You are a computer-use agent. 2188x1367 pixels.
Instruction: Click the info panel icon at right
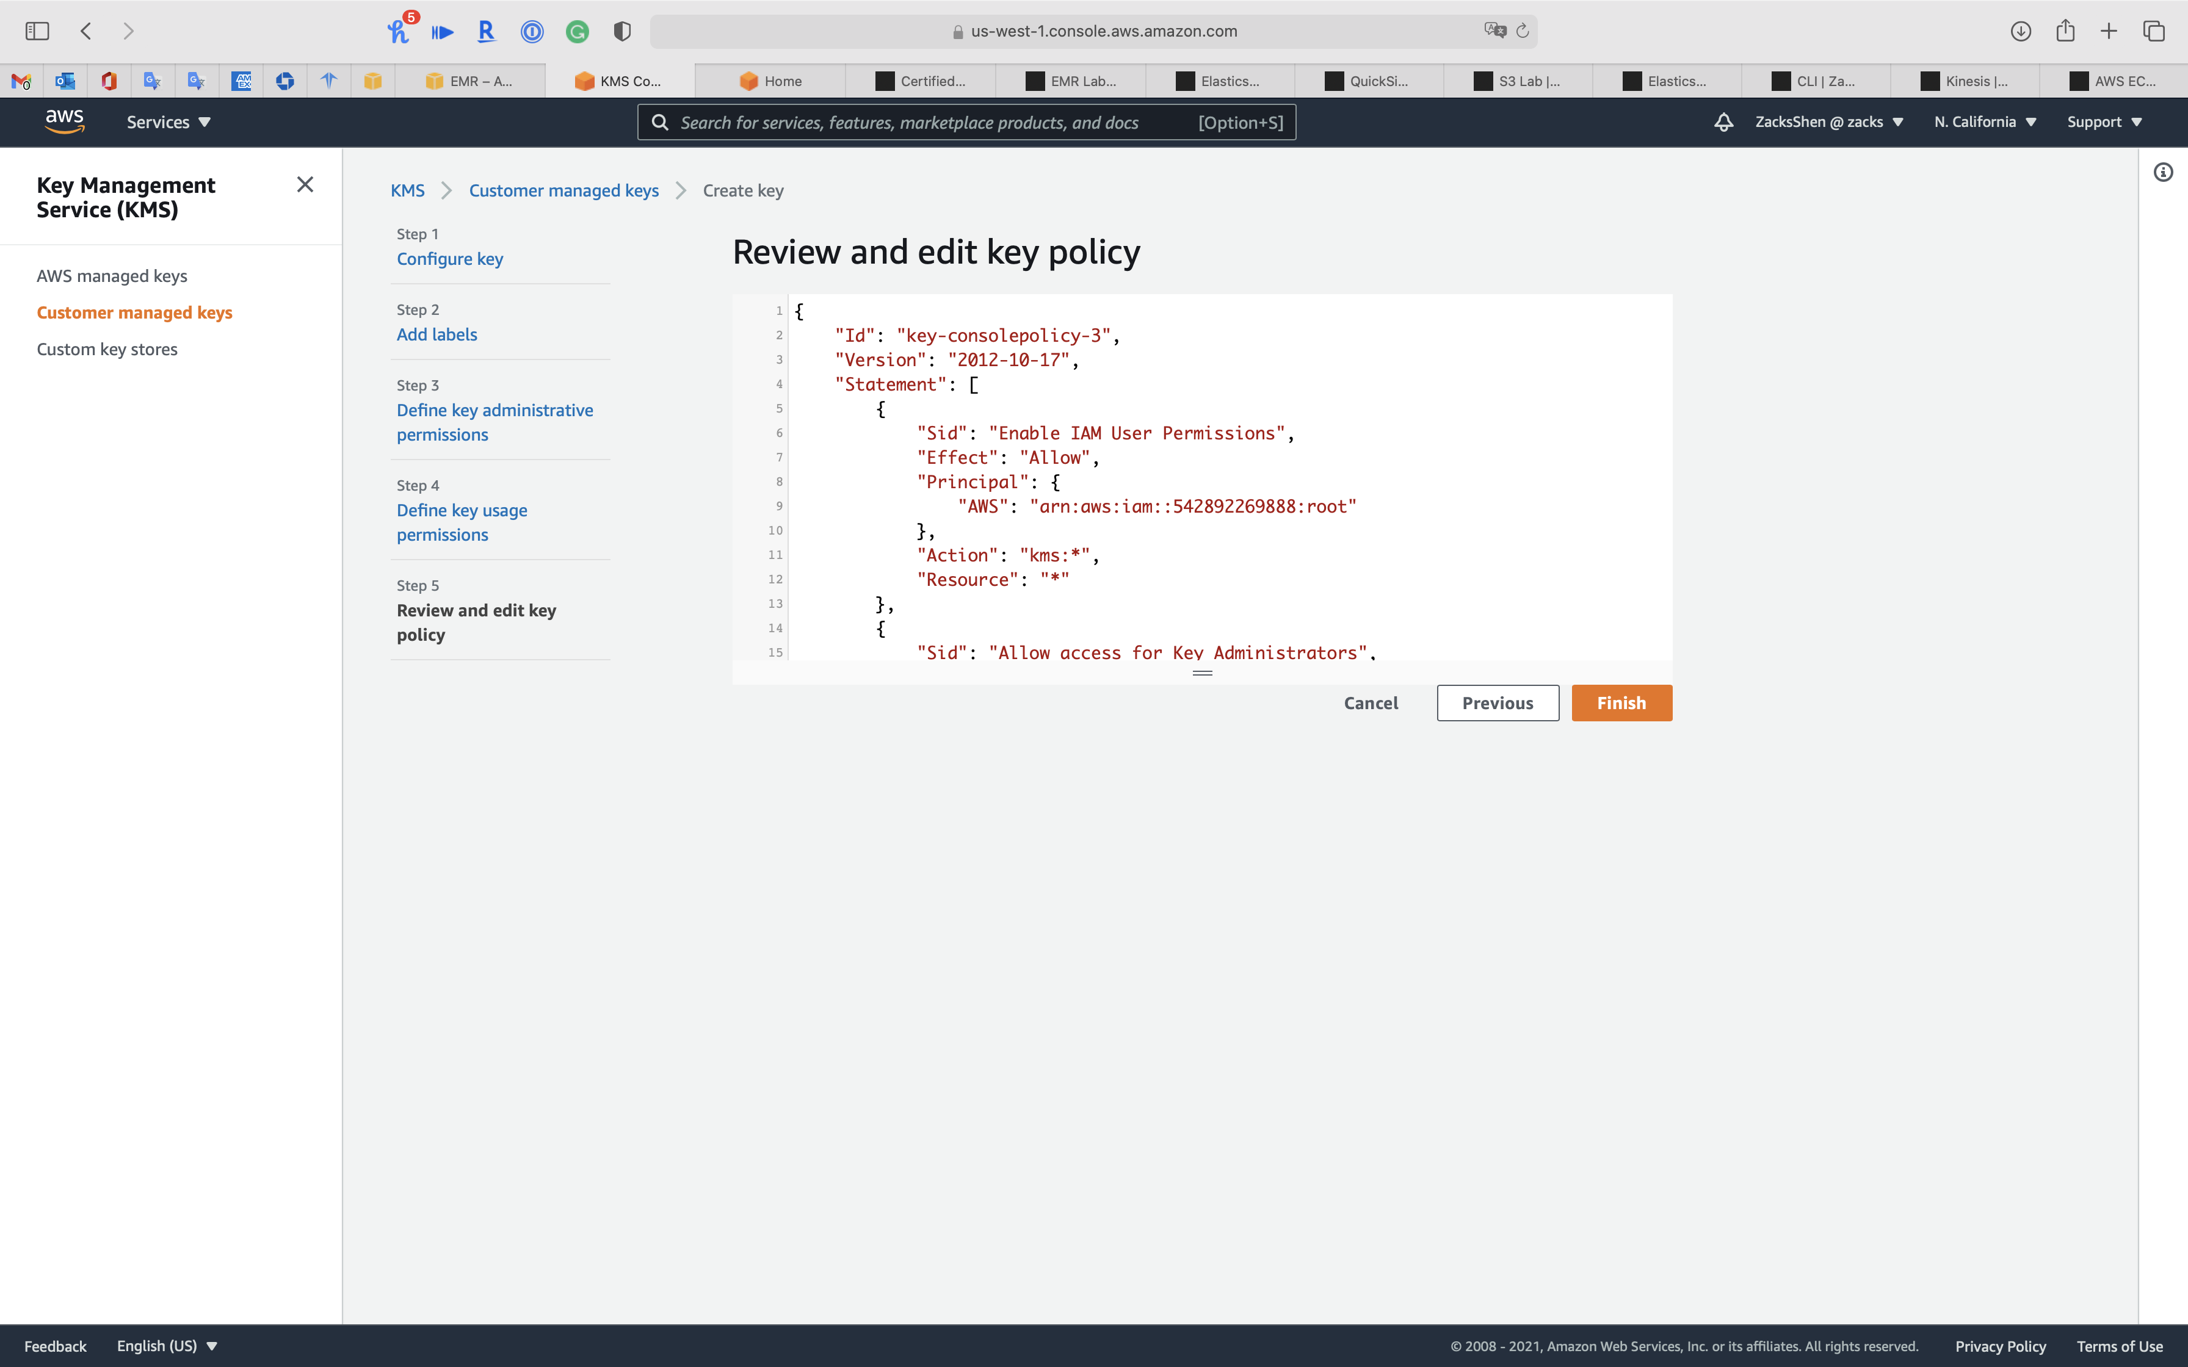[x=2163, y=171]
